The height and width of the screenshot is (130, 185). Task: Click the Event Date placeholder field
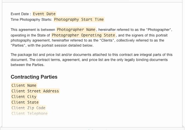[44, 14]
